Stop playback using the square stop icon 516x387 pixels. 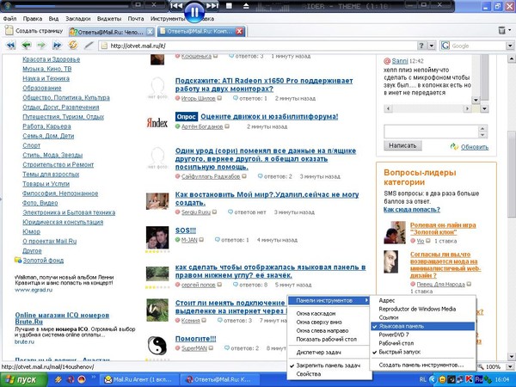tap(230, 6)
